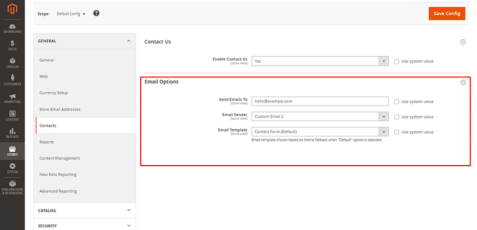Check Use system value for Send Emails To
Viewport: 477px width, 230px height.
click(x=397, y=102)
